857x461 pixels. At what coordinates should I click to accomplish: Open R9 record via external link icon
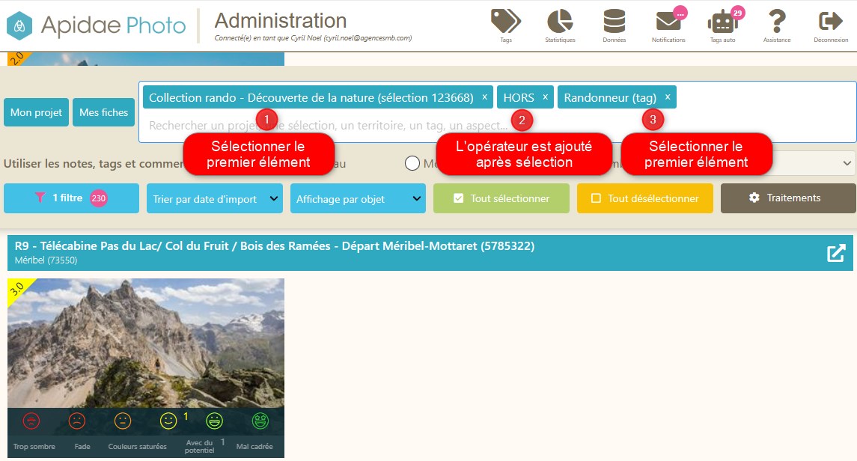(x=836, y=253)
